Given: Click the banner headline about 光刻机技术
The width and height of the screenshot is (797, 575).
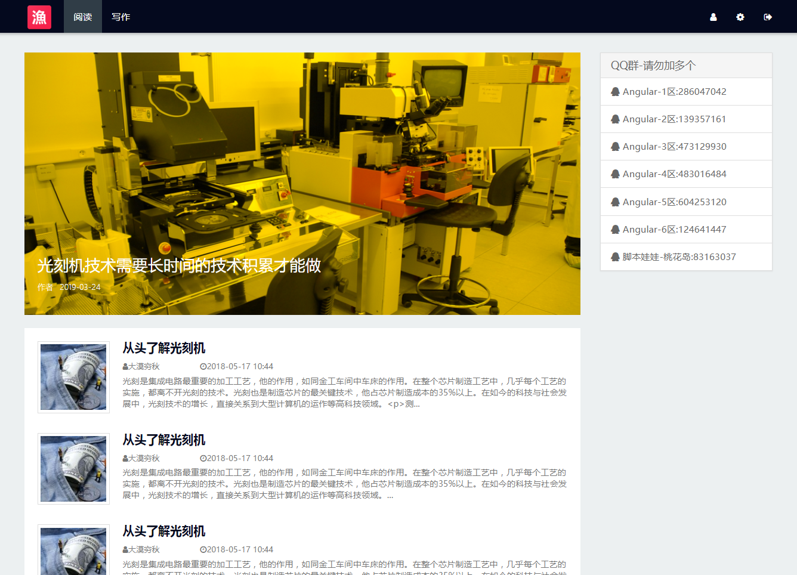Looking at the screenshot, I should coord(177,267).
